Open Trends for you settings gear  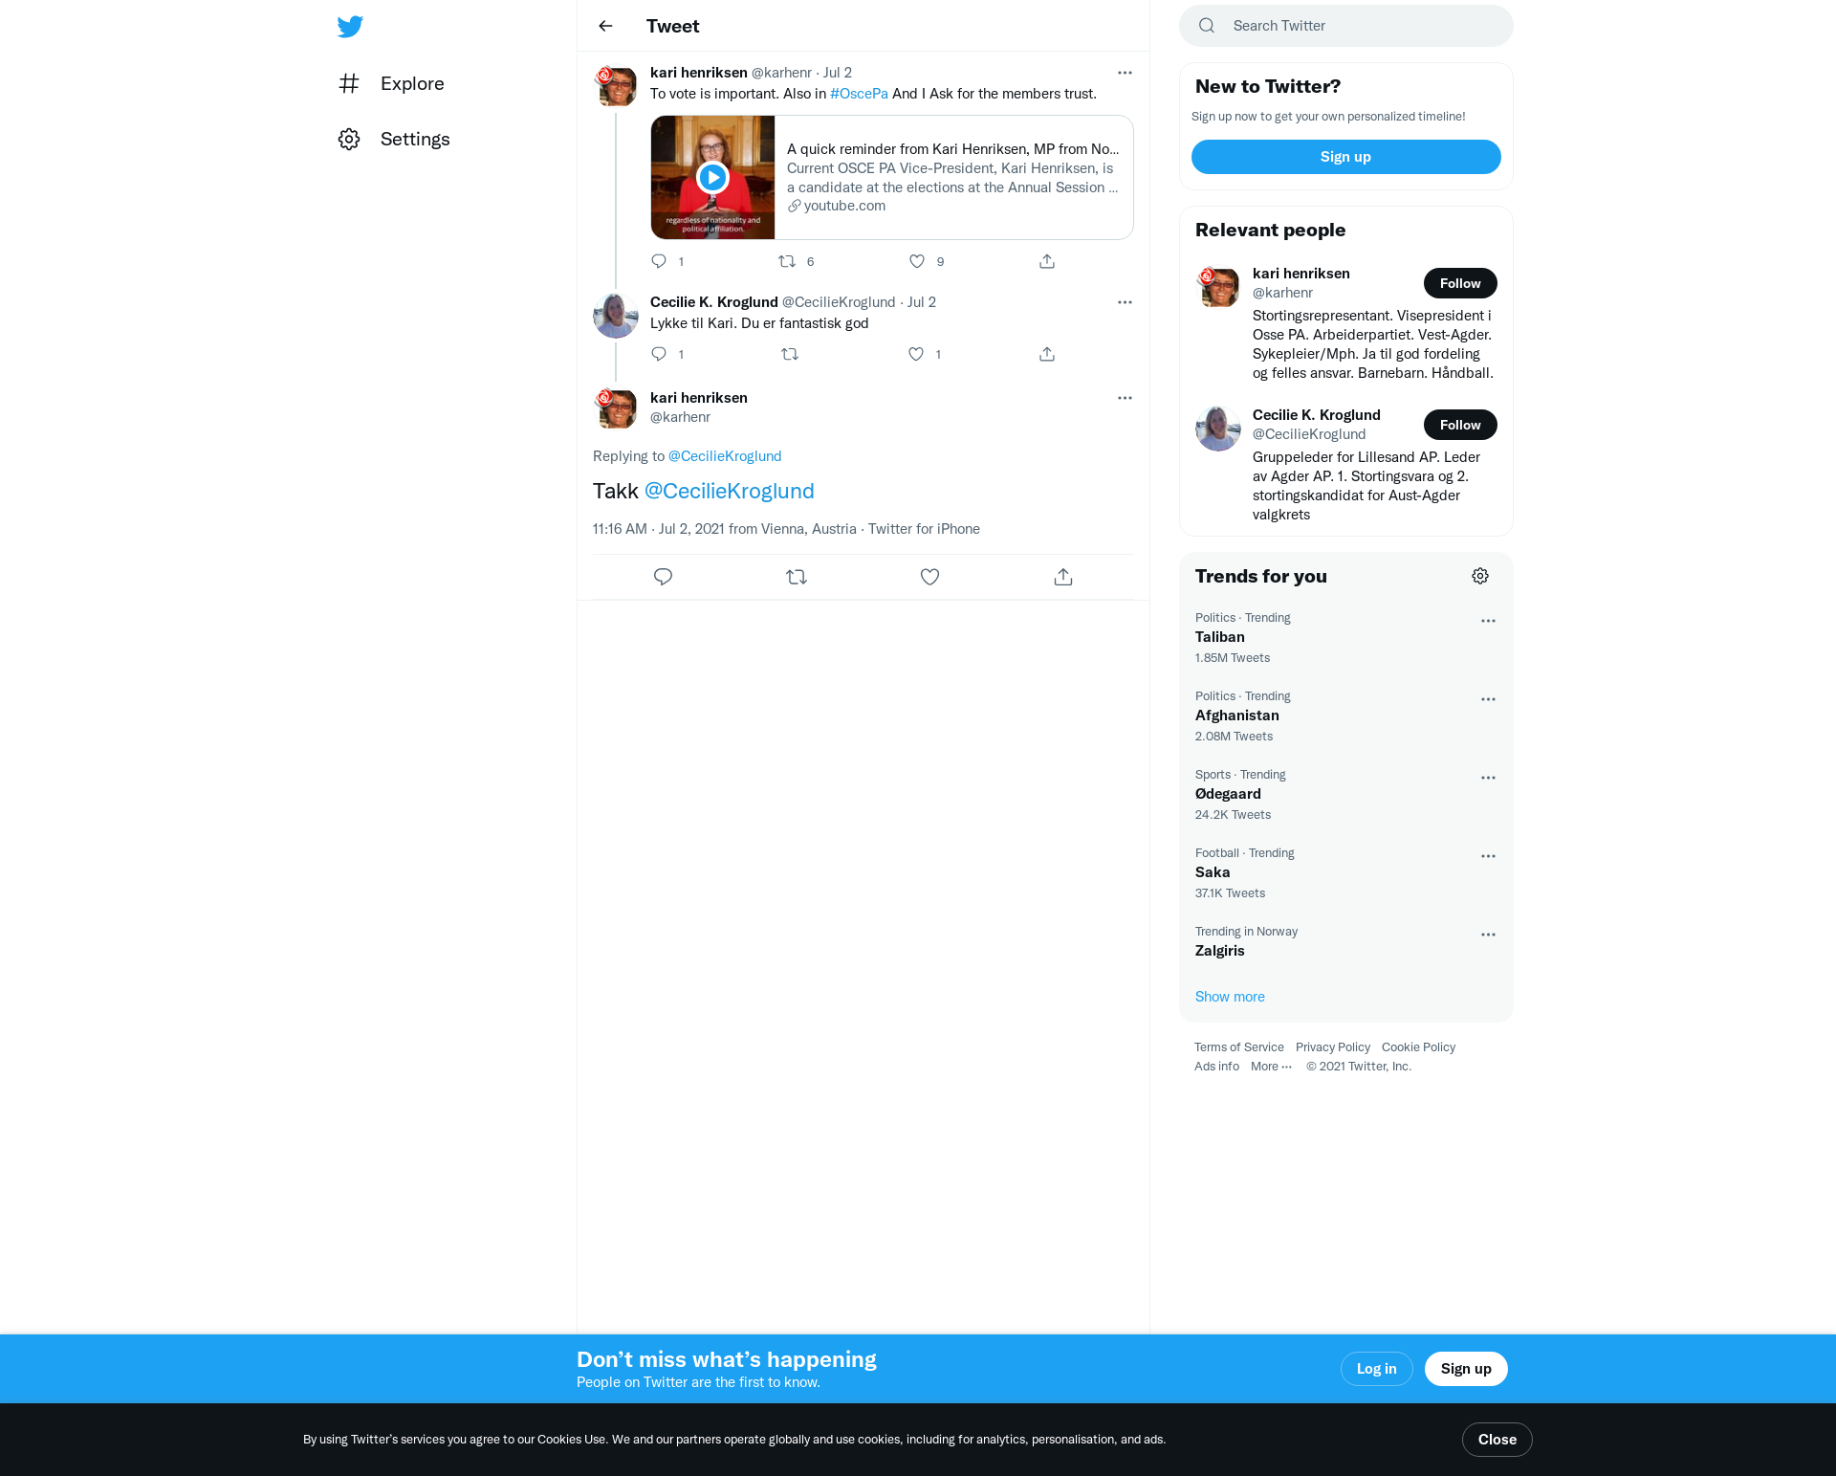1479,576
